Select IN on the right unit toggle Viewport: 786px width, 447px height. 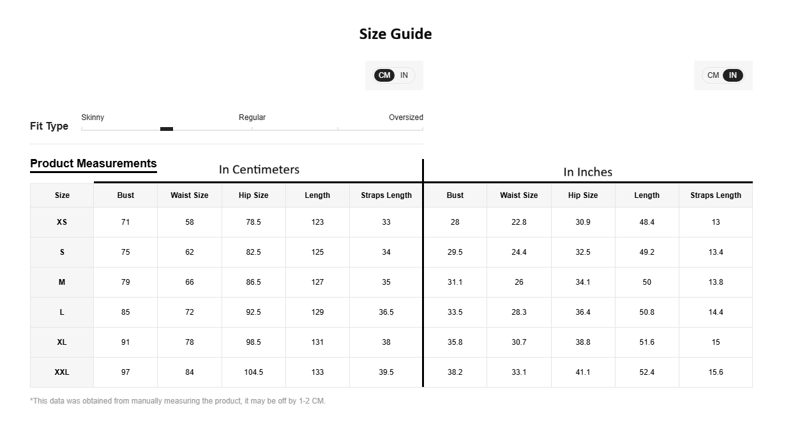pyautogui.click(x=733, y=75)
